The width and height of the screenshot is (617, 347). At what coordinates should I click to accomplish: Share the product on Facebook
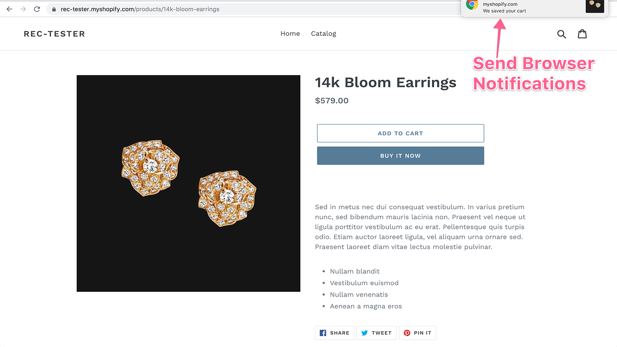coord(335,333)
